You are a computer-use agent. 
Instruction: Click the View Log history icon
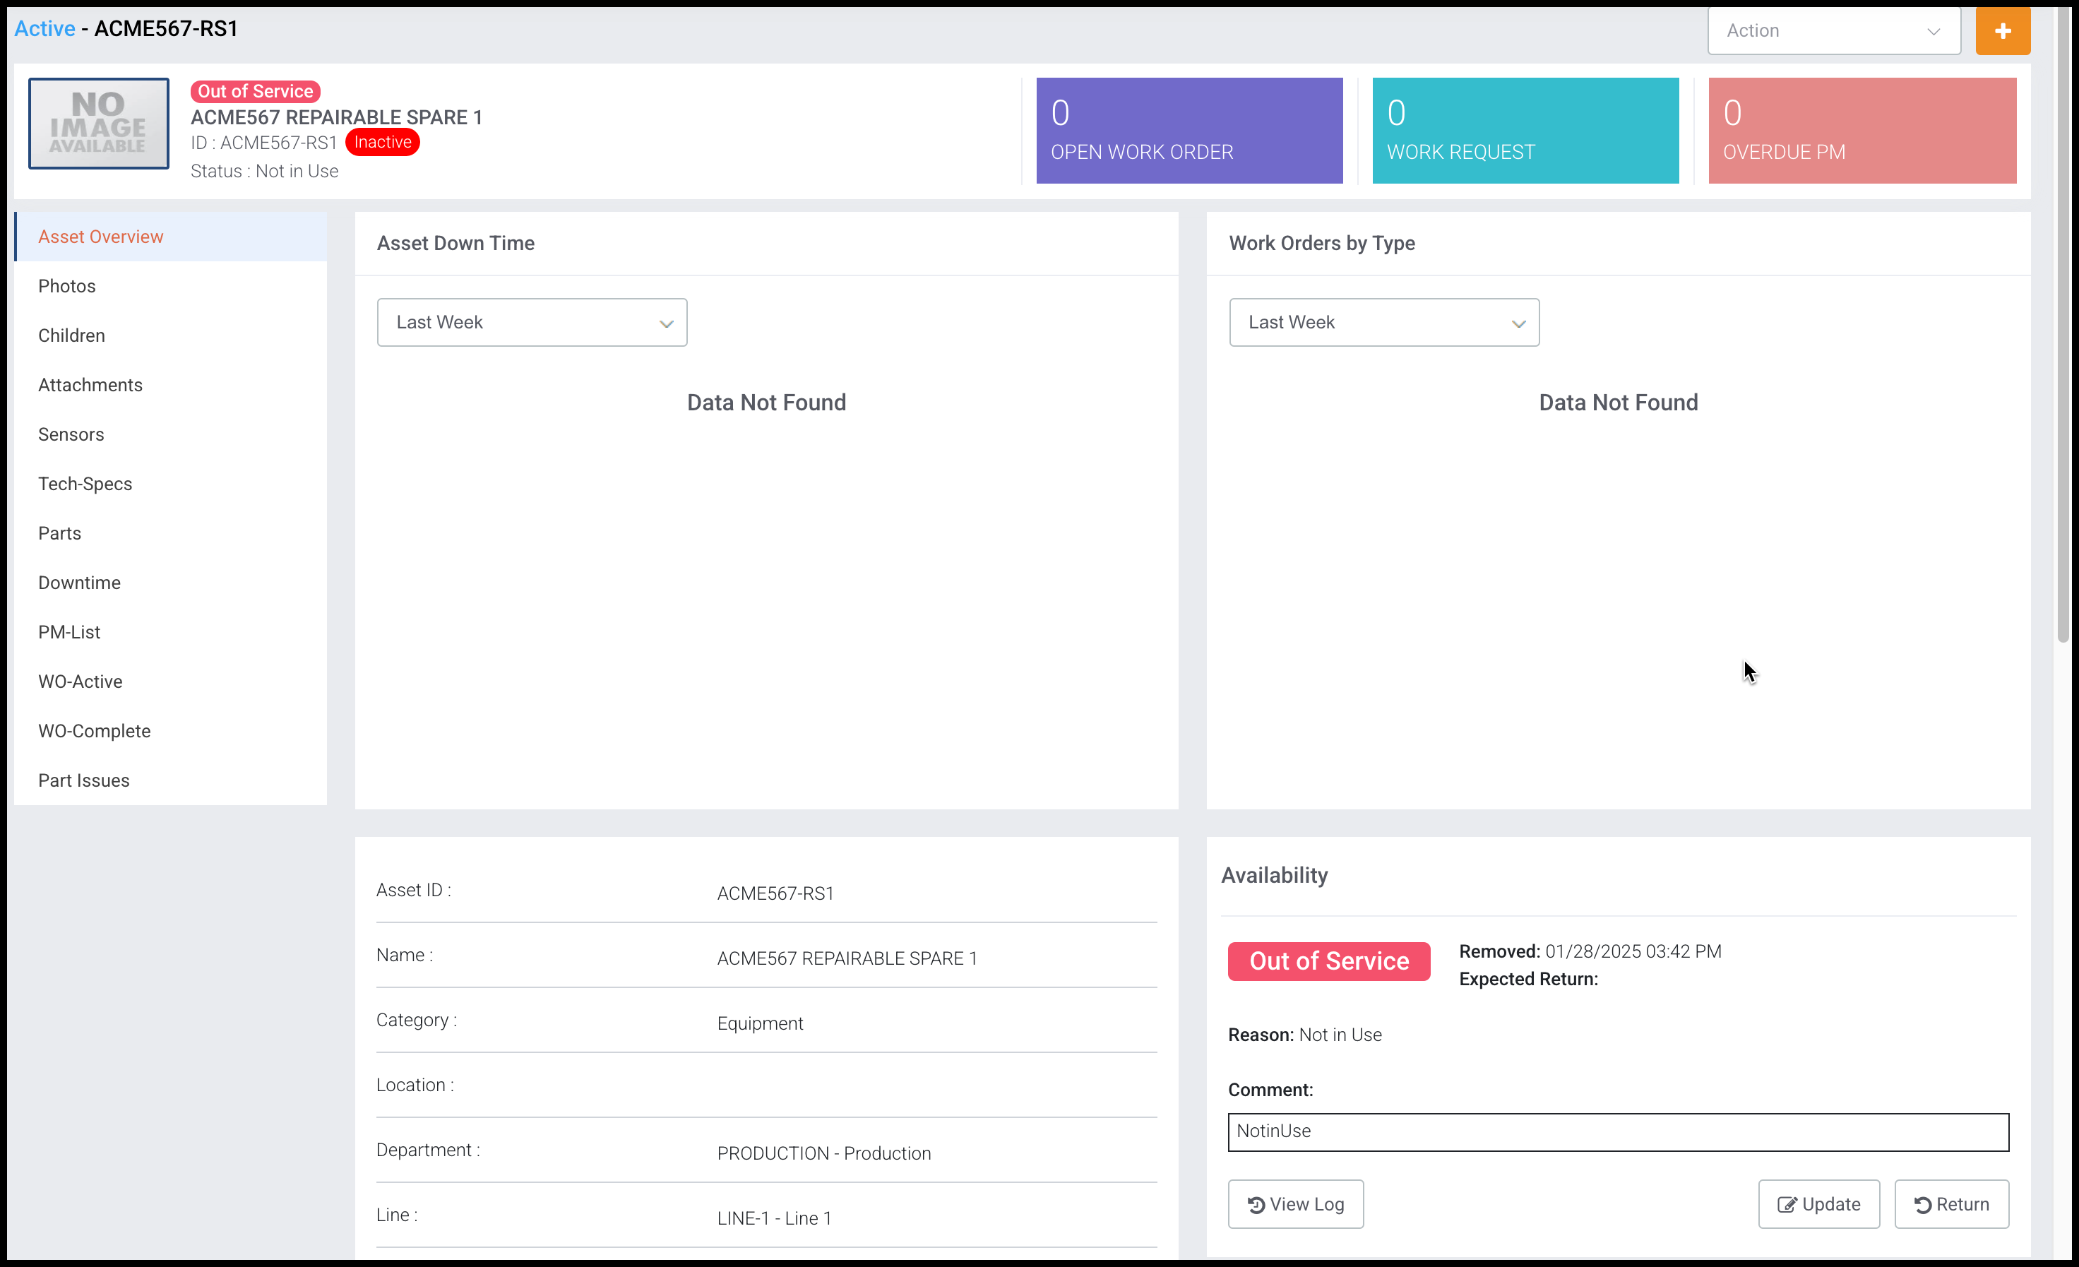pyautogui.click(x=1256, y=1203)
